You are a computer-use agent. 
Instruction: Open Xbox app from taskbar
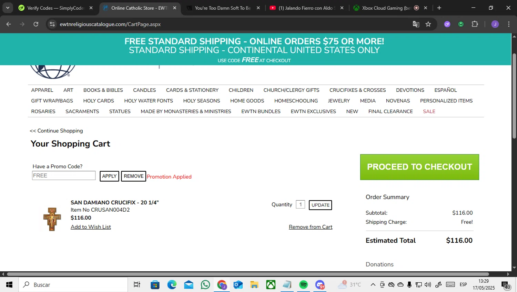click(271, 285)
